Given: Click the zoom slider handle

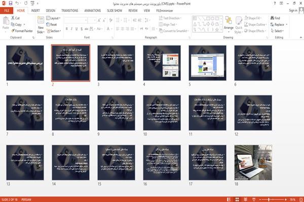Looking at the screenshot, I should point(269,199).
